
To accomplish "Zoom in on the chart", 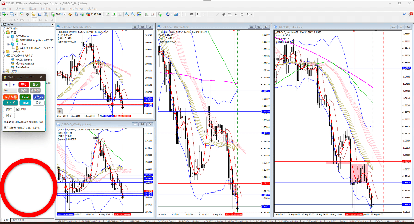I will [x=127, y=14].
